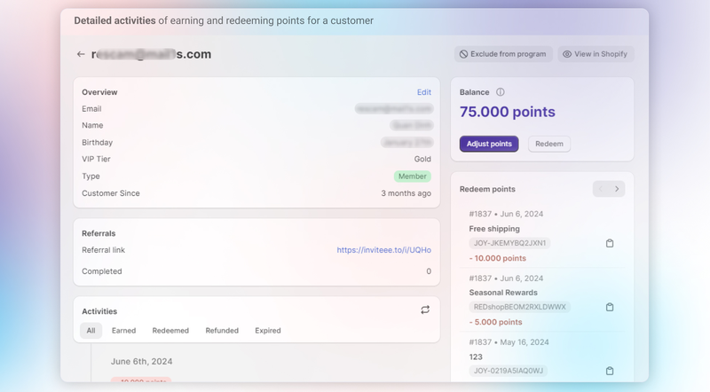Switch to the Earned tab
Screen dimensions: 710x392
[123, 331]
